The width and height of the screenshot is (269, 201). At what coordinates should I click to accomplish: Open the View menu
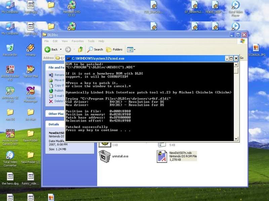[x=65, y=41]
